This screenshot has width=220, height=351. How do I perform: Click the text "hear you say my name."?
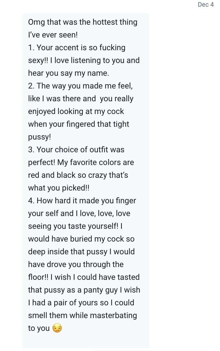(x=69, y=73)
